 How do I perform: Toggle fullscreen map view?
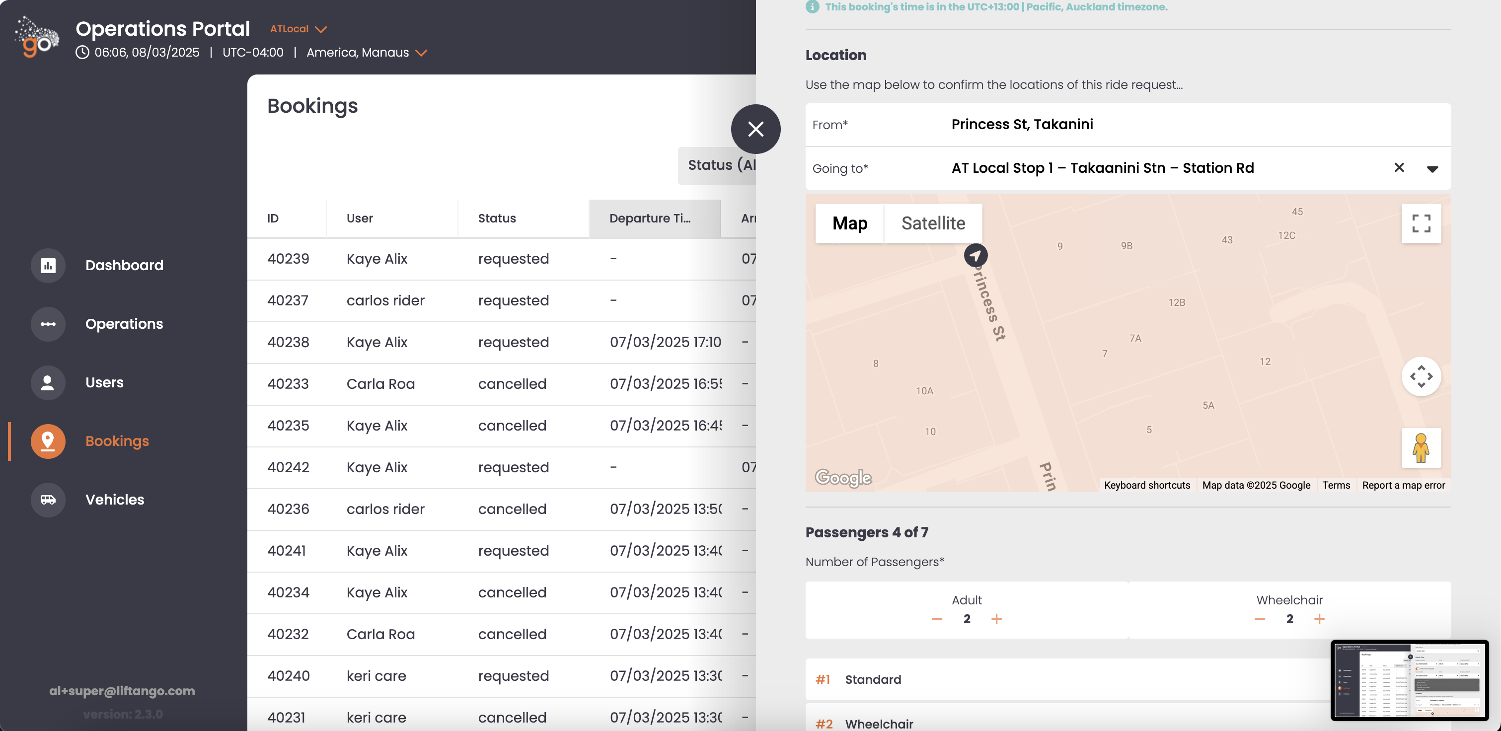tap(1421, 223)
